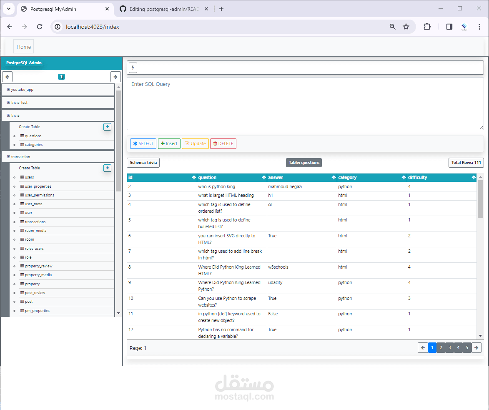Image resolution: width=489 pixels, height=410 pixels.
Task: Click the browser back arrow
Action: pyautogui.click(x=10, y=27)
